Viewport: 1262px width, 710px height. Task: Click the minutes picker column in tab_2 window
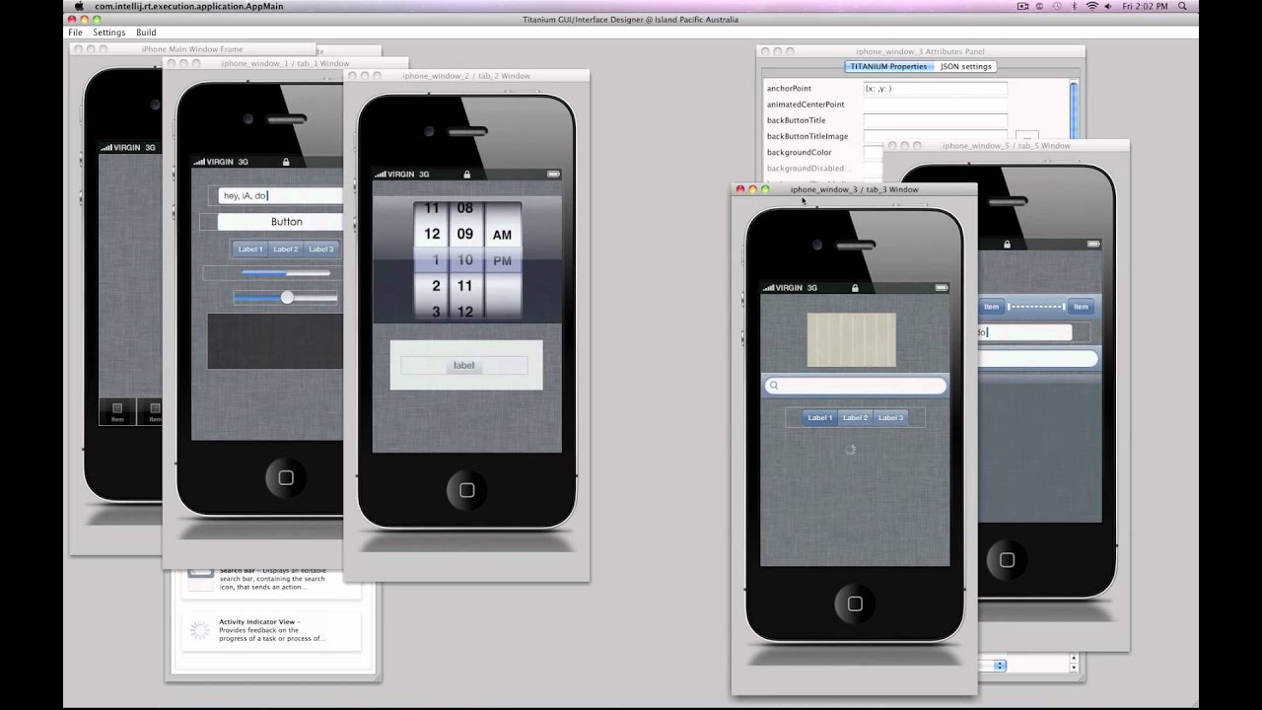(464, 260)
